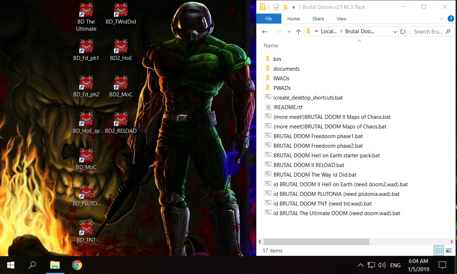Select the BD_Fd_ph2 desktop shortcut

click(86, 86)
